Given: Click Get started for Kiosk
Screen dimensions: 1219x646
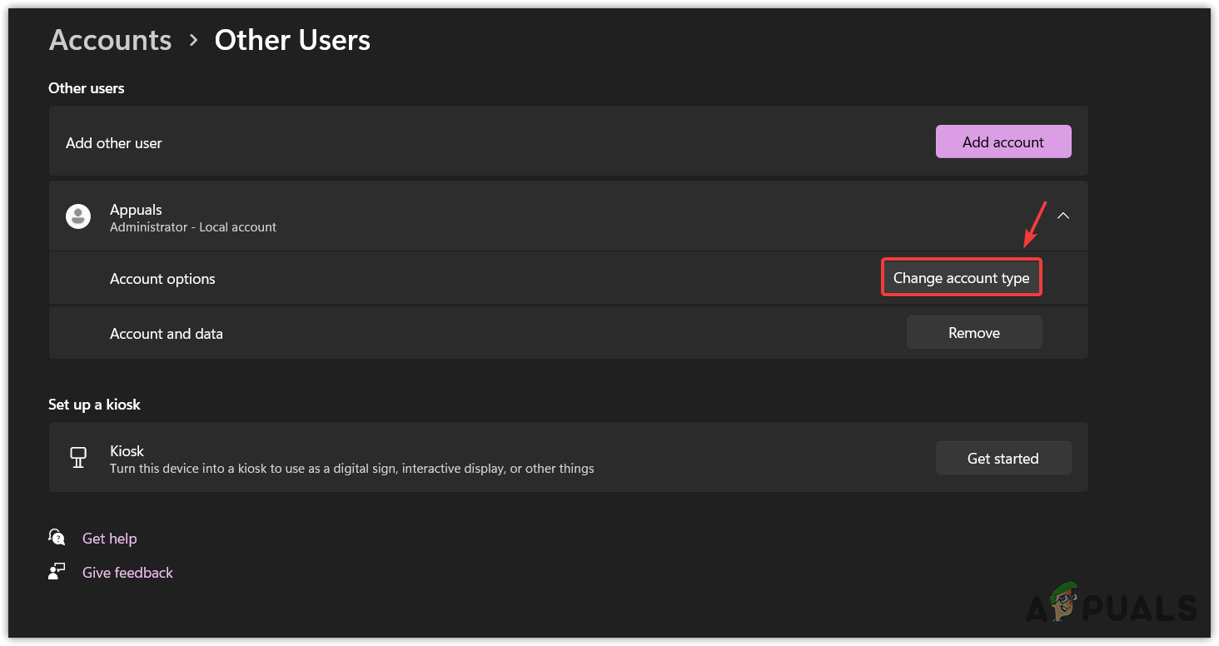Looking at the screenshot, I should click(x=1003, y=459).
